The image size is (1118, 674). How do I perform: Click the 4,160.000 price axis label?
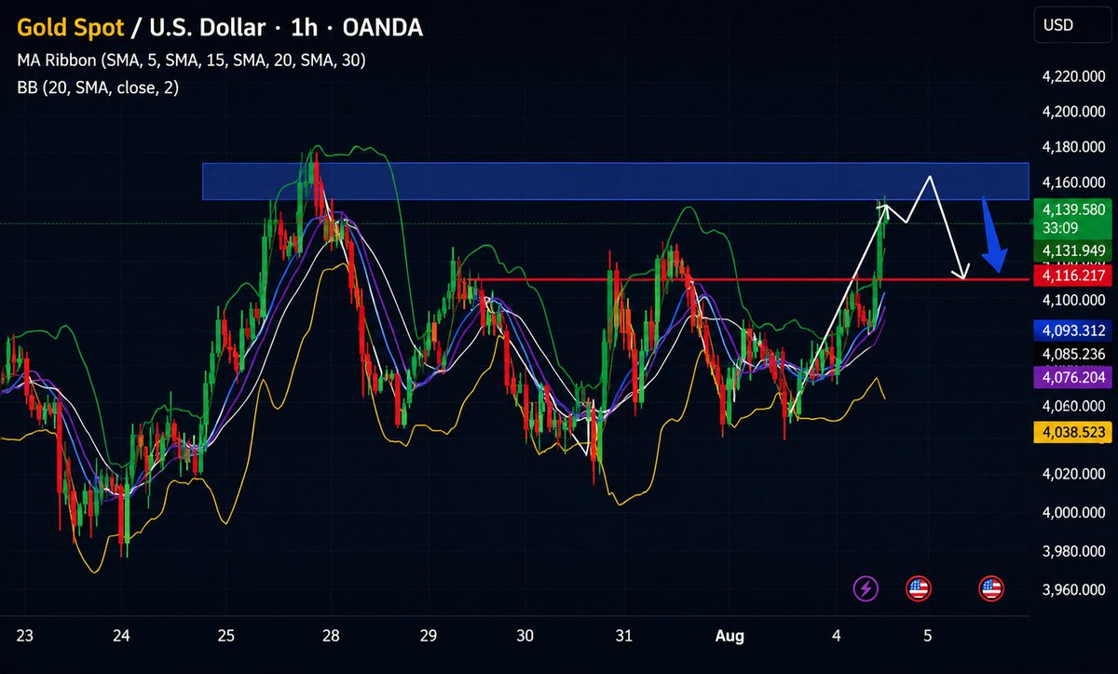pos(1074,182)
